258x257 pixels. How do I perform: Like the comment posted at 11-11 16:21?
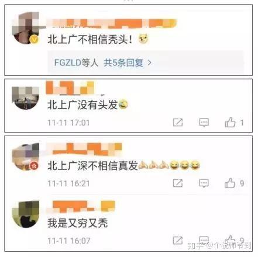coord(230,183)
